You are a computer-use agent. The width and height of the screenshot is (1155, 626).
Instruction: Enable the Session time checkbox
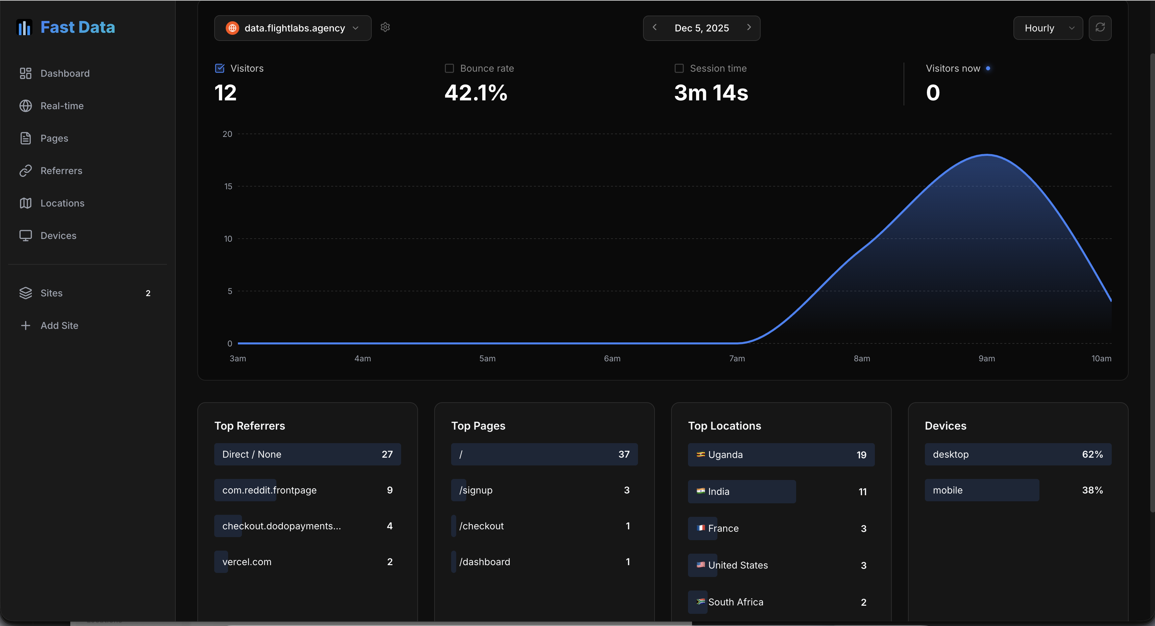(679, 68)
